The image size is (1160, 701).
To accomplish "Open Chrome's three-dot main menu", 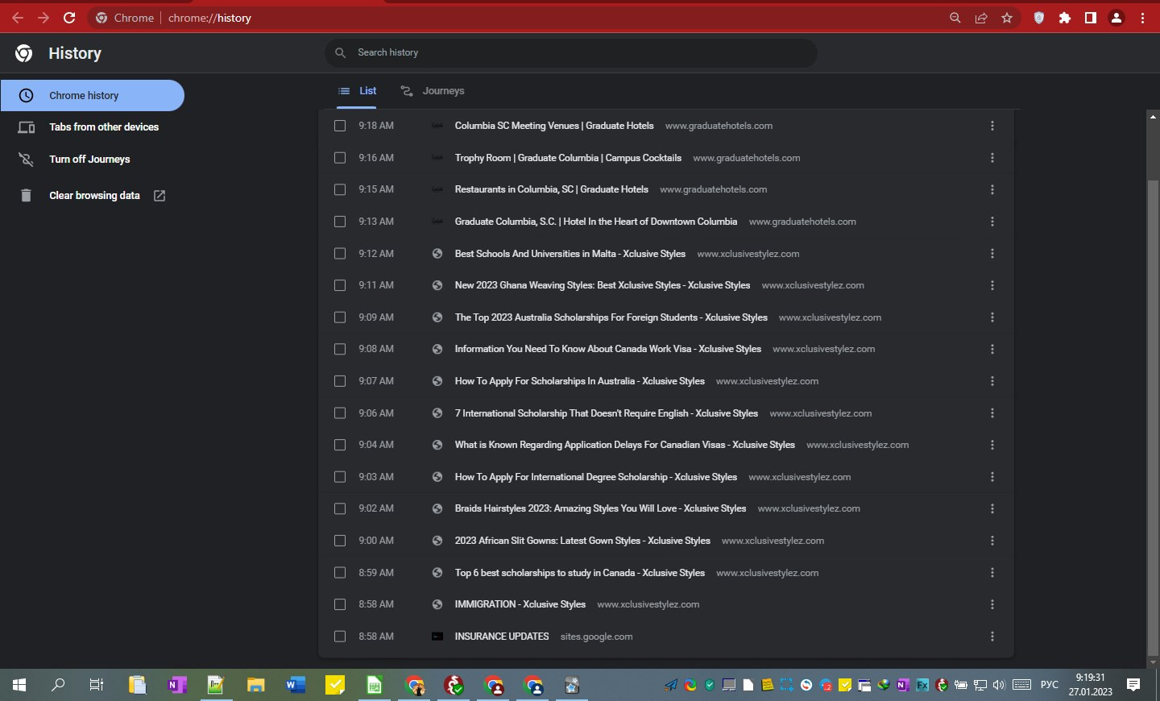I will [1142, 18].
